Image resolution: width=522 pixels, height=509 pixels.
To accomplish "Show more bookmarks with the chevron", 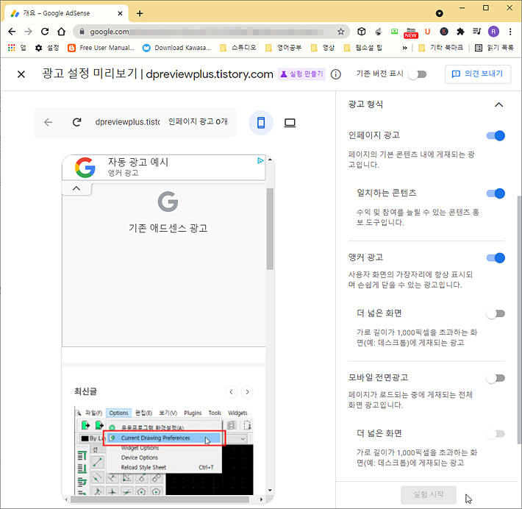I will click(x=404, y=48).
